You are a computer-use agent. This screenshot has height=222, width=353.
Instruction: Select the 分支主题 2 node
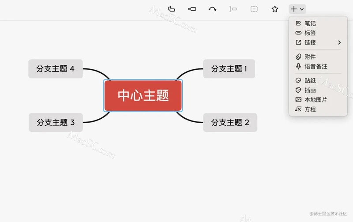pyautogui.click(x=230, y=123)
